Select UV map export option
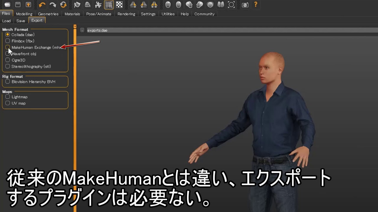This screenshot has width=378, height=212. 16,103
